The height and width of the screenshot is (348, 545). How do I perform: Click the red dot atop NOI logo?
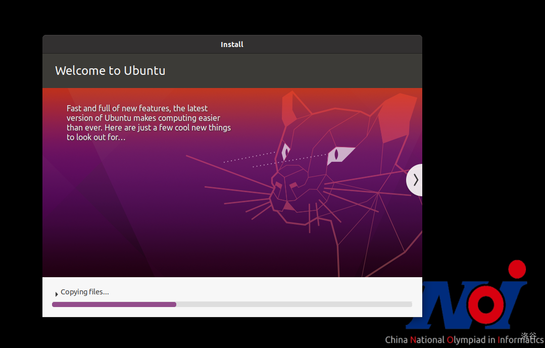(x=517, y=269)
